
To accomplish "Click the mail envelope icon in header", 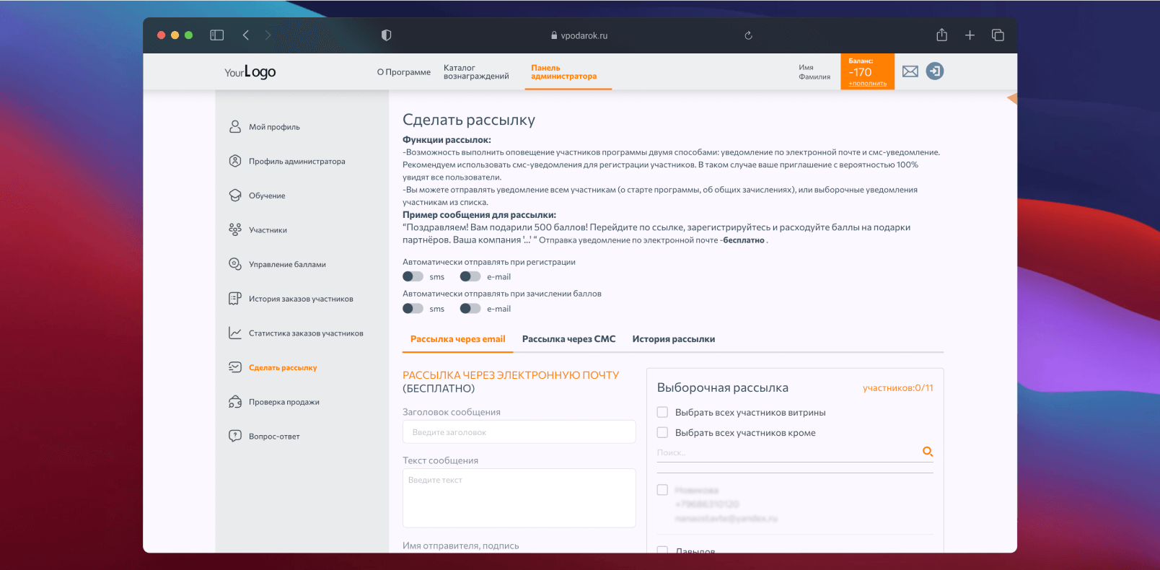I will [x=910, y=71].
